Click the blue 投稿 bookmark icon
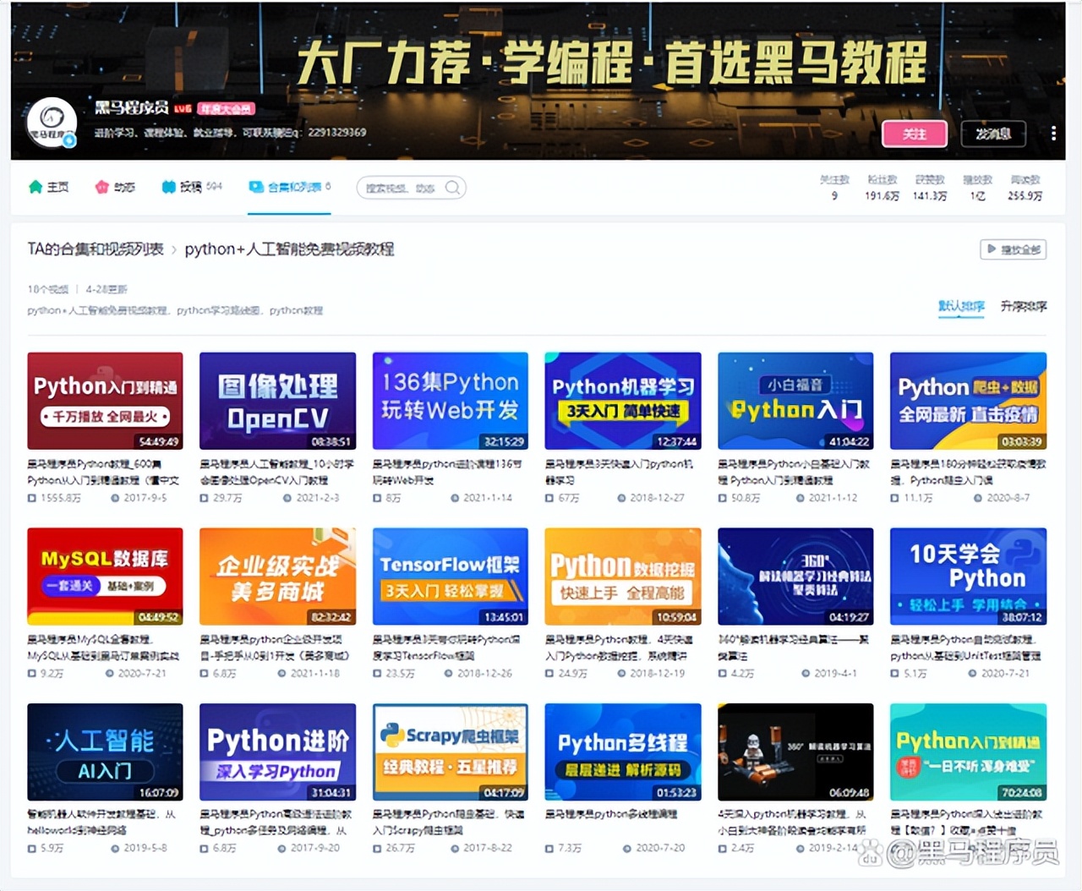 point(167,186)
